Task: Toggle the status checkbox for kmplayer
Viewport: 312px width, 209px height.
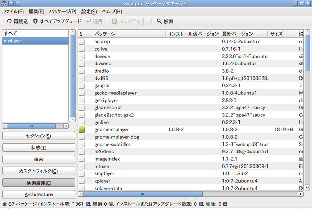Action: point(81,174)
